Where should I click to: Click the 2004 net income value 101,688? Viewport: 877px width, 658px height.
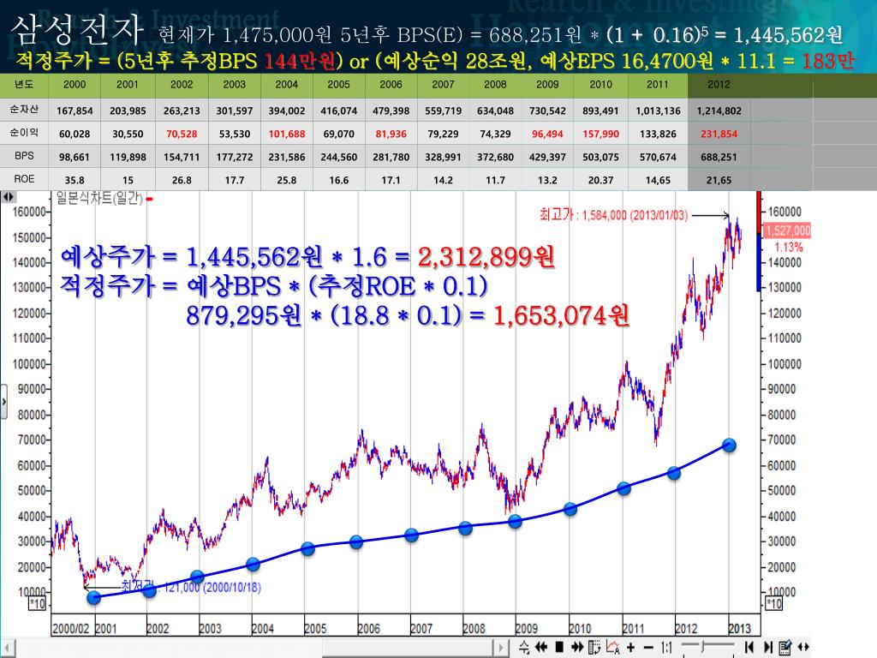286,134
